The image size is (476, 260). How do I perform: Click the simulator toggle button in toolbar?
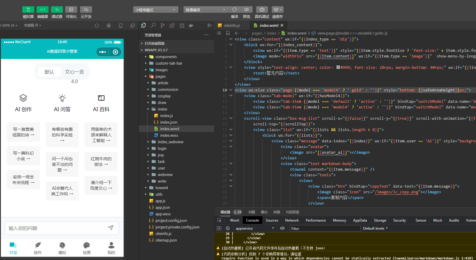point(28,10)
